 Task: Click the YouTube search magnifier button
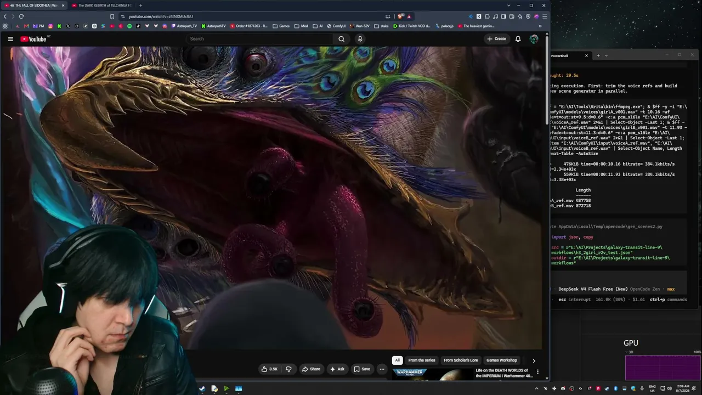coord(341,39)
